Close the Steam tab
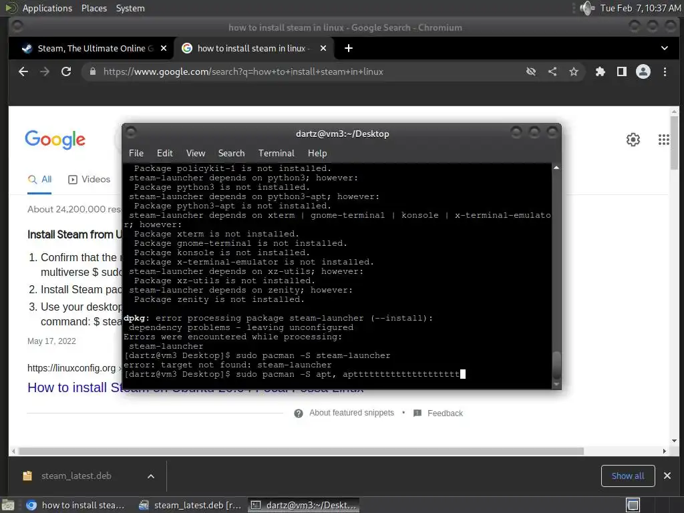This screenshot has width=684, height=513. [x=164, y=48]
